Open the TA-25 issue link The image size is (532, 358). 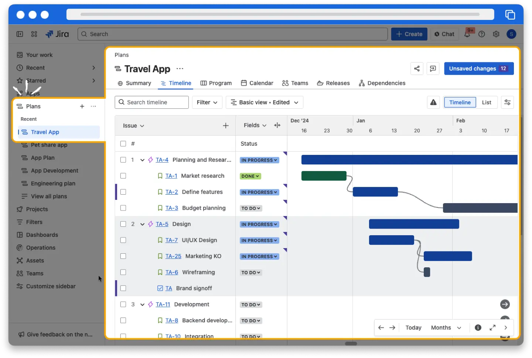click(173, 256)
